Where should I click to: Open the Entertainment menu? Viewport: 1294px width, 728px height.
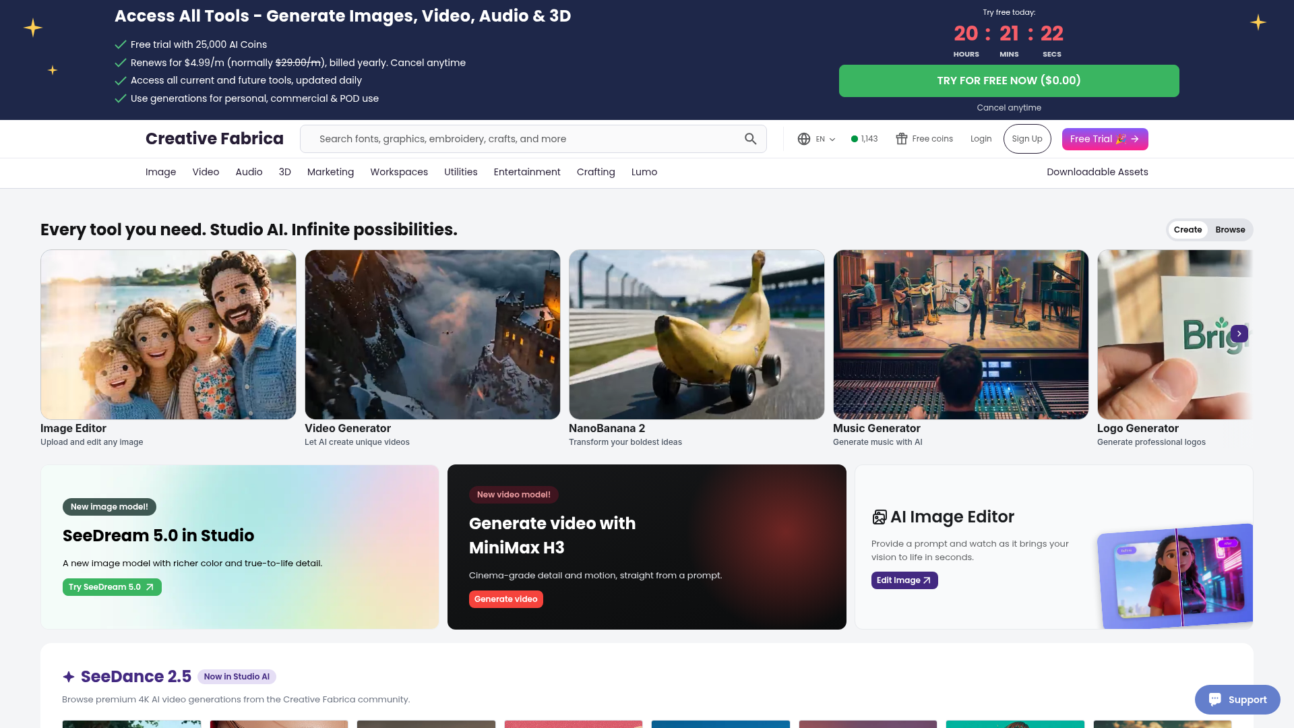pyautogui.click(x=527, y=172)
